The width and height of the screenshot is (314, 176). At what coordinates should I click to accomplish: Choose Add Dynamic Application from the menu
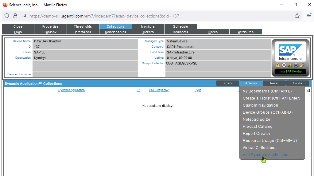[x=266, y=155]
